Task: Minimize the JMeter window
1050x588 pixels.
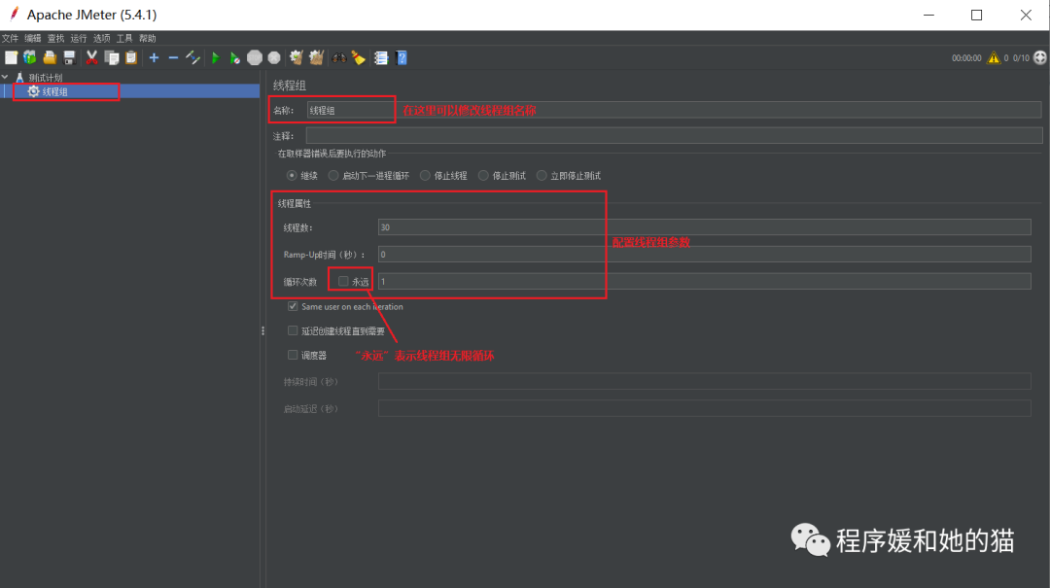Action: point(928,15)
